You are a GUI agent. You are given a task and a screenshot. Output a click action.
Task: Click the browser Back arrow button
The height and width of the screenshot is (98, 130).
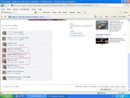[2, 5]
